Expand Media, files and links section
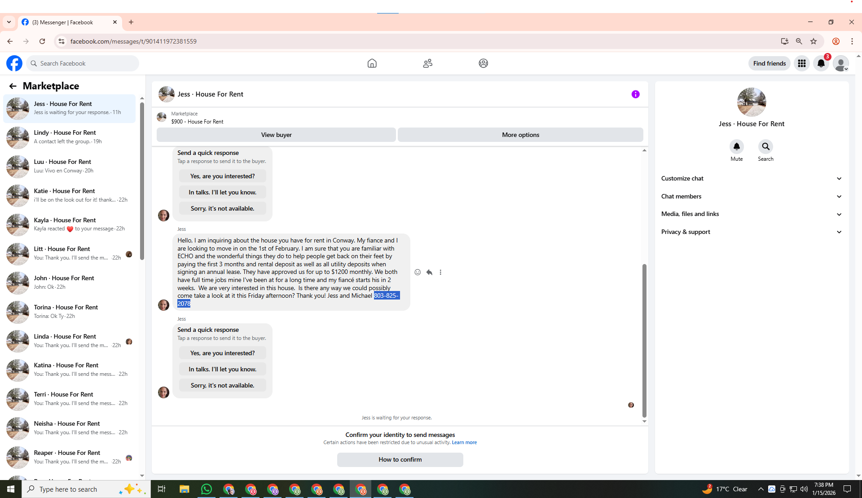 (751, 214)
